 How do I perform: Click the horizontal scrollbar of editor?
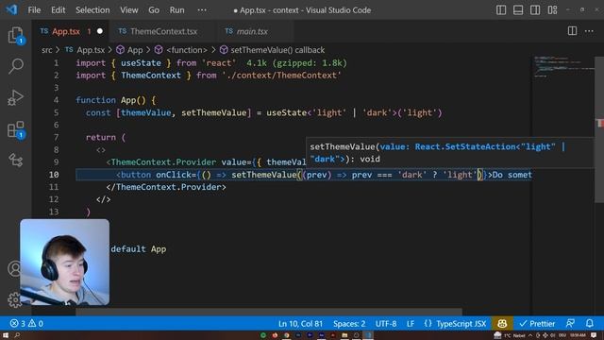(x=269, y=312)
